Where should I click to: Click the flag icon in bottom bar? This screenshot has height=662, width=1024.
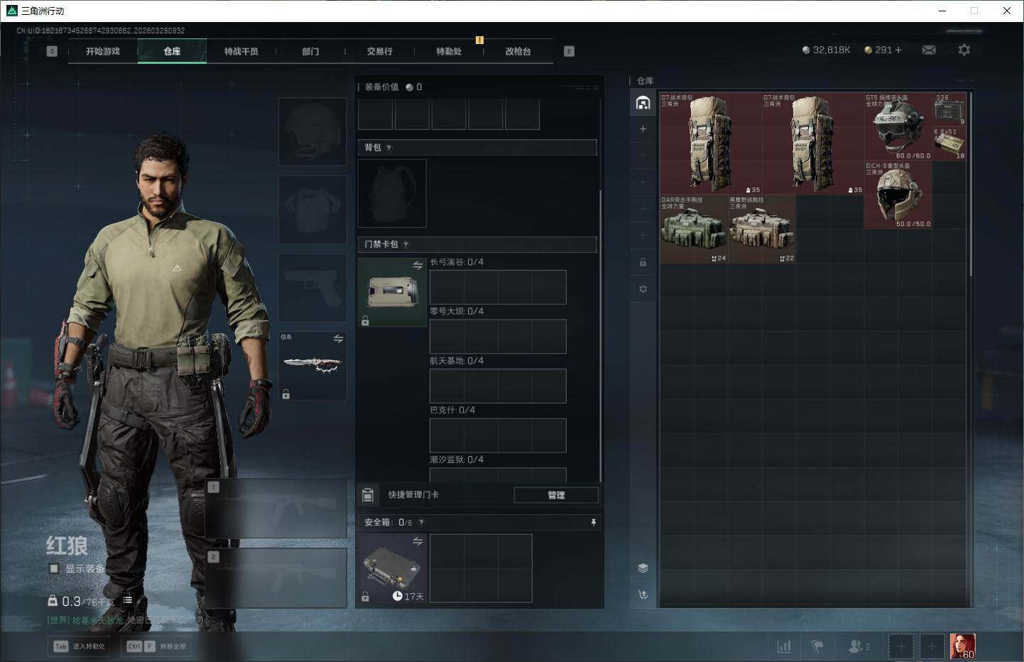point(817,646)
